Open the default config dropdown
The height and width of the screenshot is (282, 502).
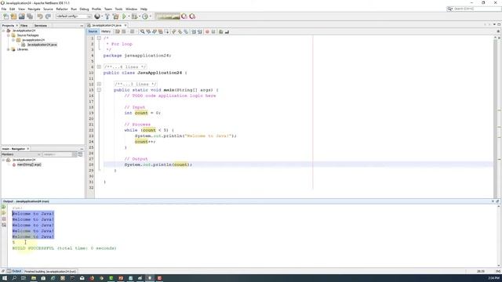pyautogui.click(x=74, y=16)
